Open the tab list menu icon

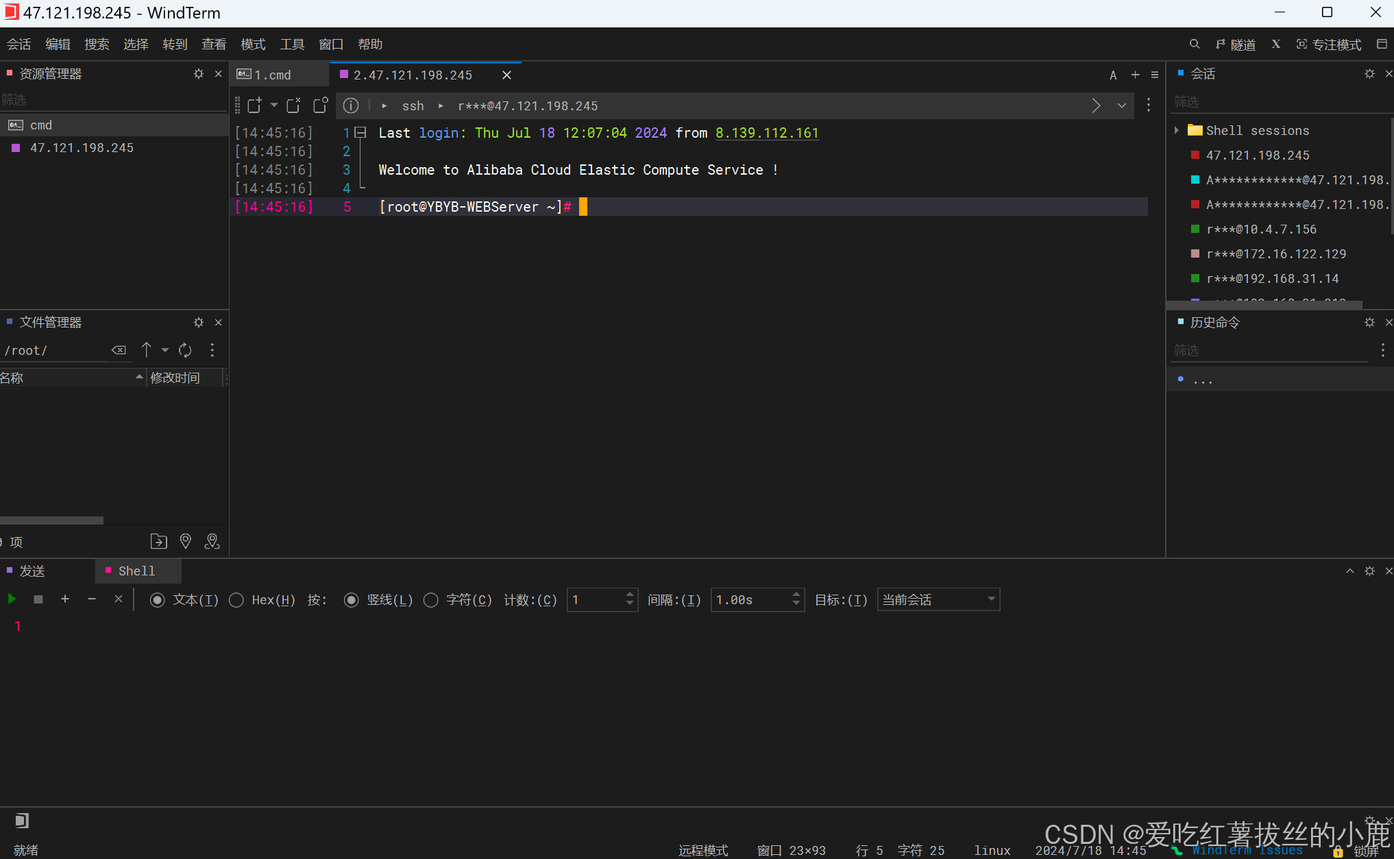click(1155, 75)
